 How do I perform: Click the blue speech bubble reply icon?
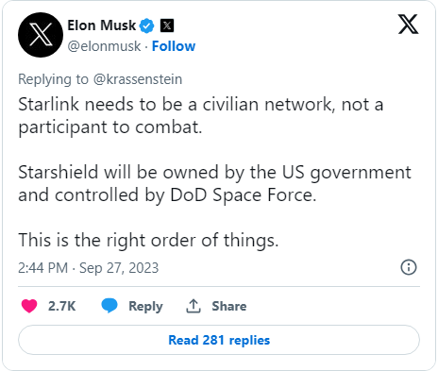109,306
